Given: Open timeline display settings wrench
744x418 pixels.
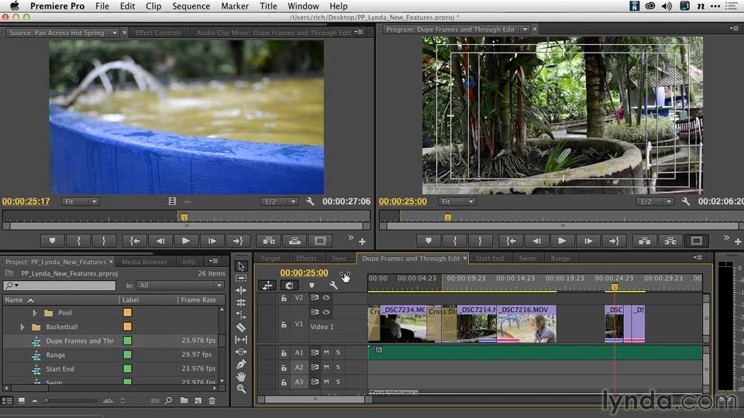Looking at the screenshot, I should (333, 285).
